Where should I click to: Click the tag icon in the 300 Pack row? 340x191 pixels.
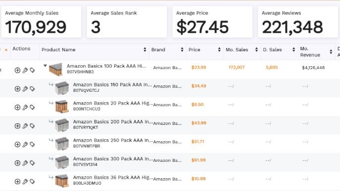point(32,163)
